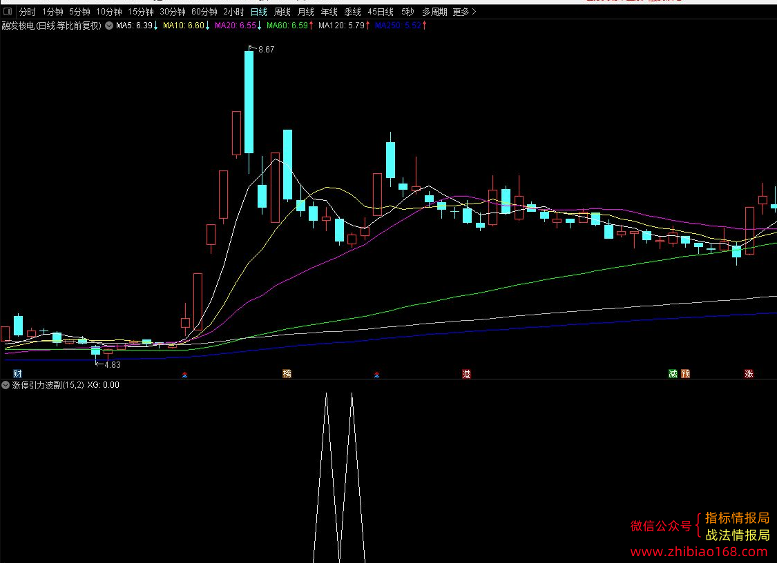Click the MA20: 6.55 indicator value
The width and height of the screenshot is (777, 563).
pos(238,26)
